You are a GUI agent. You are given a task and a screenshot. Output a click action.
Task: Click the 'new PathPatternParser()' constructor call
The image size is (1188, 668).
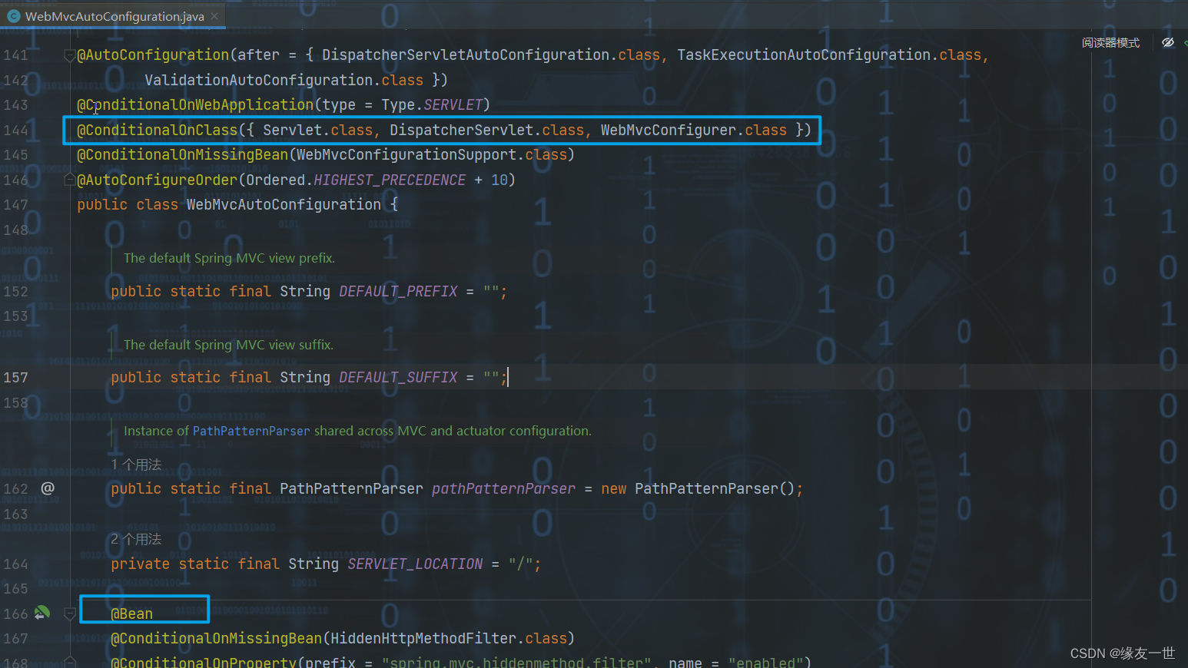(x=699, y=489)
